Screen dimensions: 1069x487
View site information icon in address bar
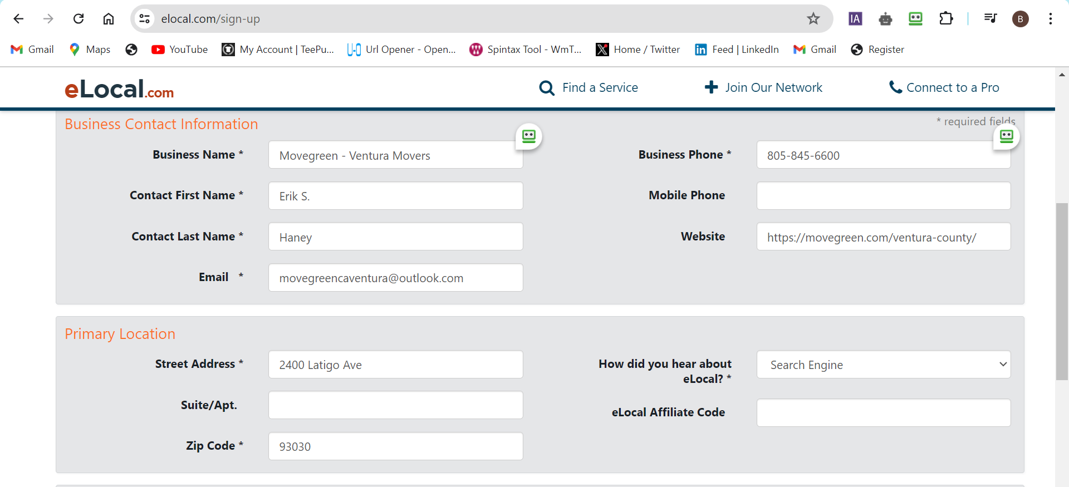click(x=145, y=19)
